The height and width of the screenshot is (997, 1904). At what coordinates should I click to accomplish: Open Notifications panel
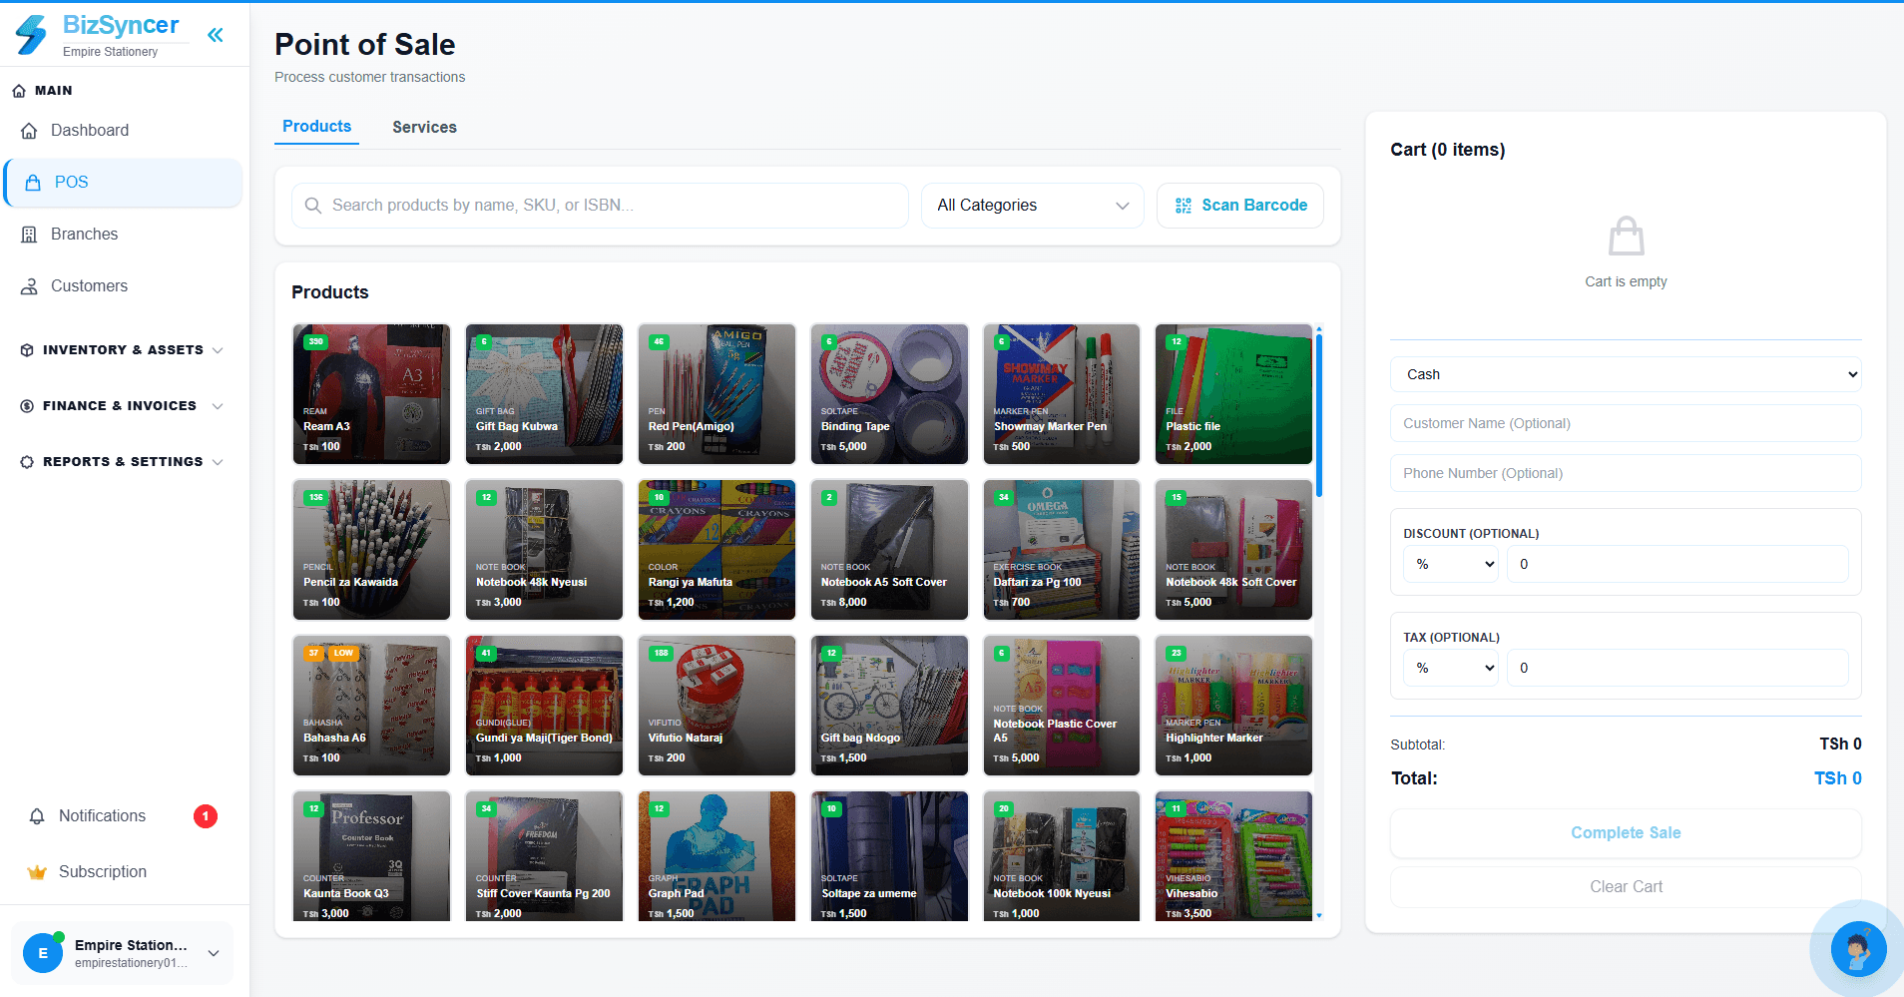point(122,815)
